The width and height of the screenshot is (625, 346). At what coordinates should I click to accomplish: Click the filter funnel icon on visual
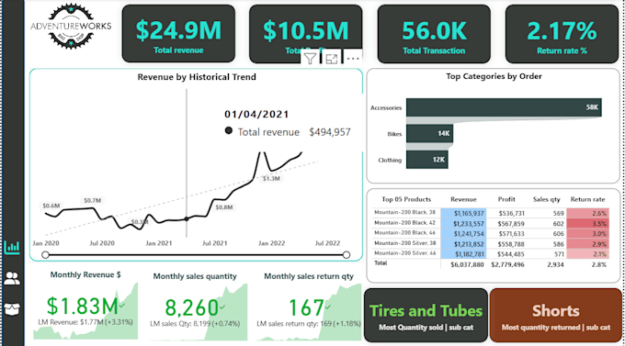(x=310, y=59)
